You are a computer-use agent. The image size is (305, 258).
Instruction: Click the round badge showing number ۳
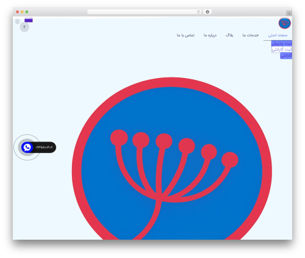24,27
